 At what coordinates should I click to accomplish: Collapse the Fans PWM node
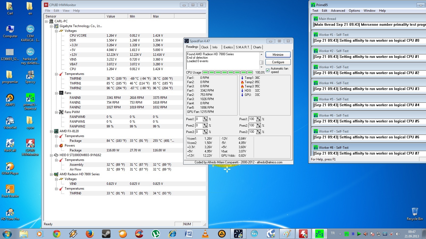pyautogui.click(x=56, y=112)
